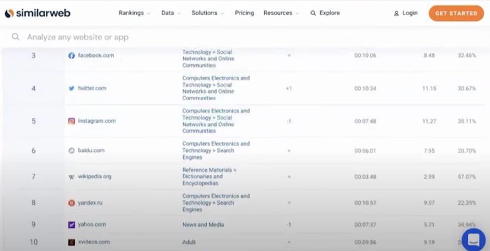Click the 57.07% bounce rate
490x251 pixels.
click(467, 177)
